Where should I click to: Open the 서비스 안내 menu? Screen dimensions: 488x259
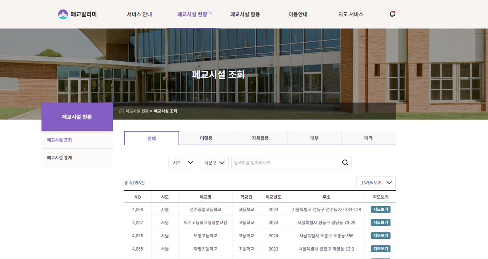click(140, 14)
